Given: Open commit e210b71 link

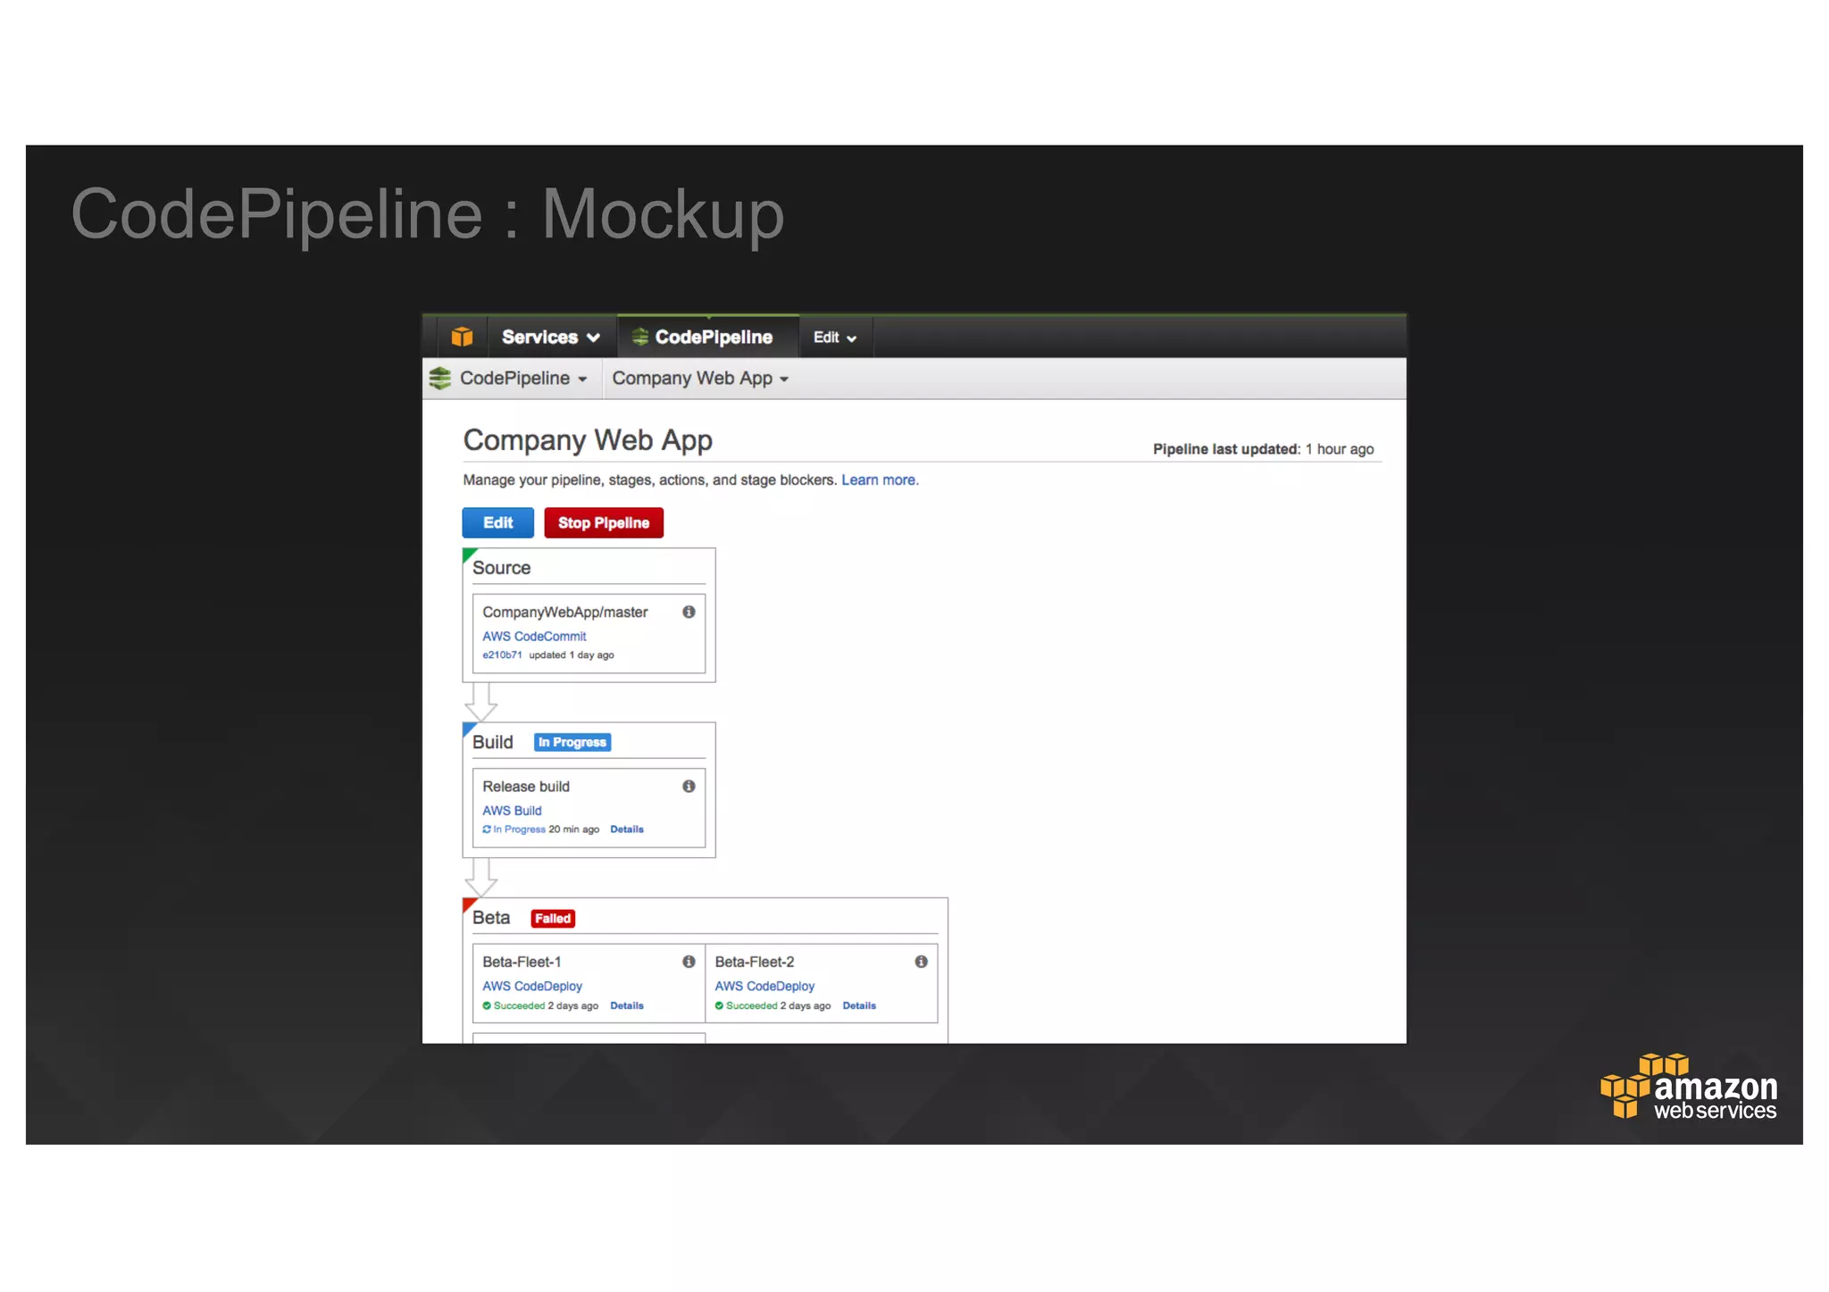Looking at the screenshot, I should click(502, 655).
